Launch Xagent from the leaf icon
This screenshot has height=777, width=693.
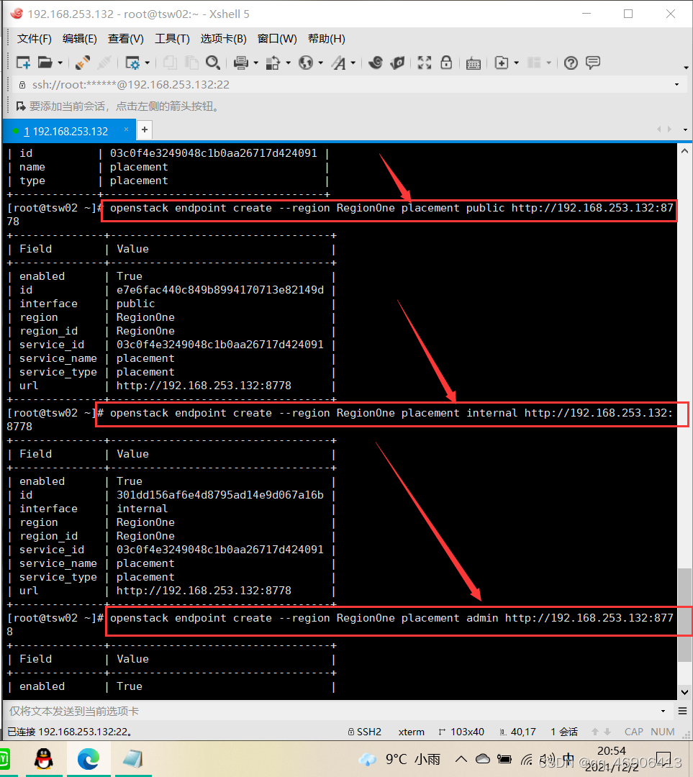pyautogui.click(x=397, y=63)
